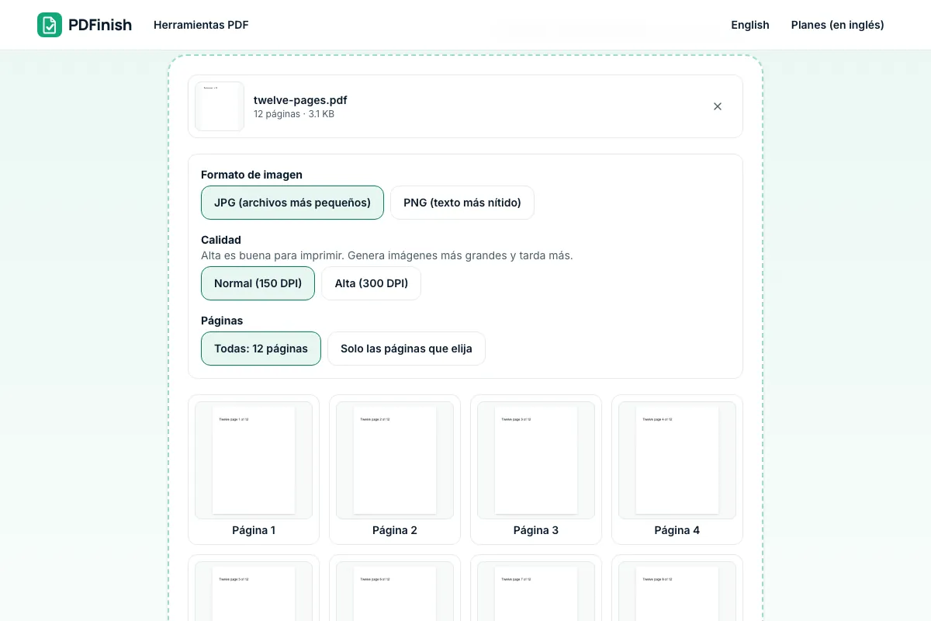Select JPG (archivos más pequeños) format
This screenshot has width=931, height=621.
click(292, 203)
